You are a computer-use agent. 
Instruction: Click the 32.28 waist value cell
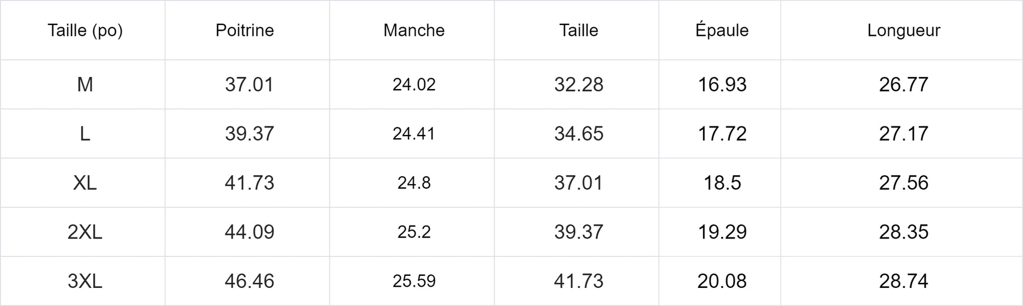click(579, 84)
